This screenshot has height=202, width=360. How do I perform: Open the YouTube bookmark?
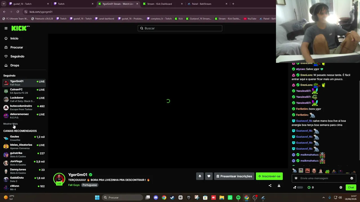click(x=250, y=19)
